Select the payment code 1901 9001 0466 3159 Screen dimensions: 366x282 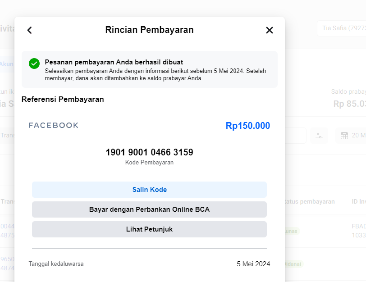pyautogui.click(x=149, y=152)
